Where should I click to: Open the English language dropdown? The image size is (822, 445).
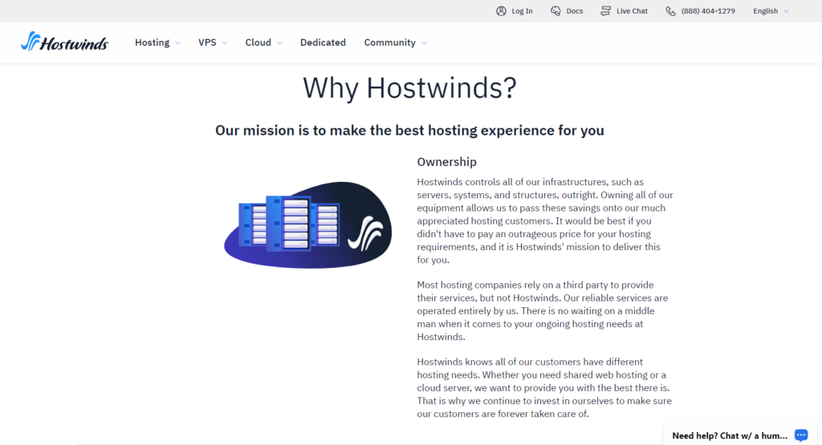click(771, 11)
